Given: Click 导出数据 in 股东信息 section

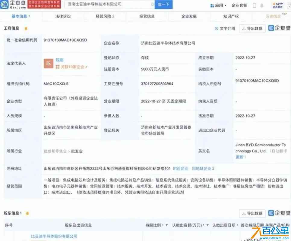Looking at the screenshot, I should tap(252, 213).
